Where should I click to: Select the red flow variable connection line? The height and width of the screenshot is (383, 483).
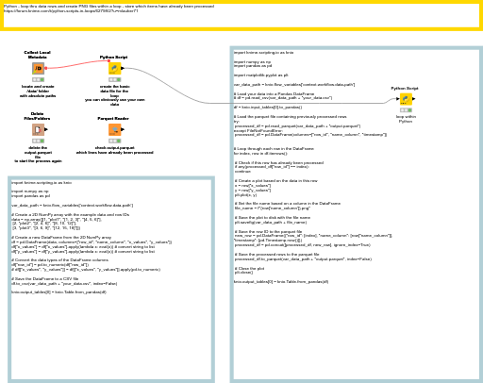tap(77, 65)
